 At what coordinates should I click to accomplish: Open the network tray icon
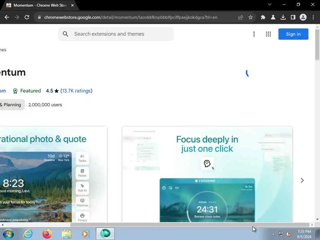[x=281, y=234]
